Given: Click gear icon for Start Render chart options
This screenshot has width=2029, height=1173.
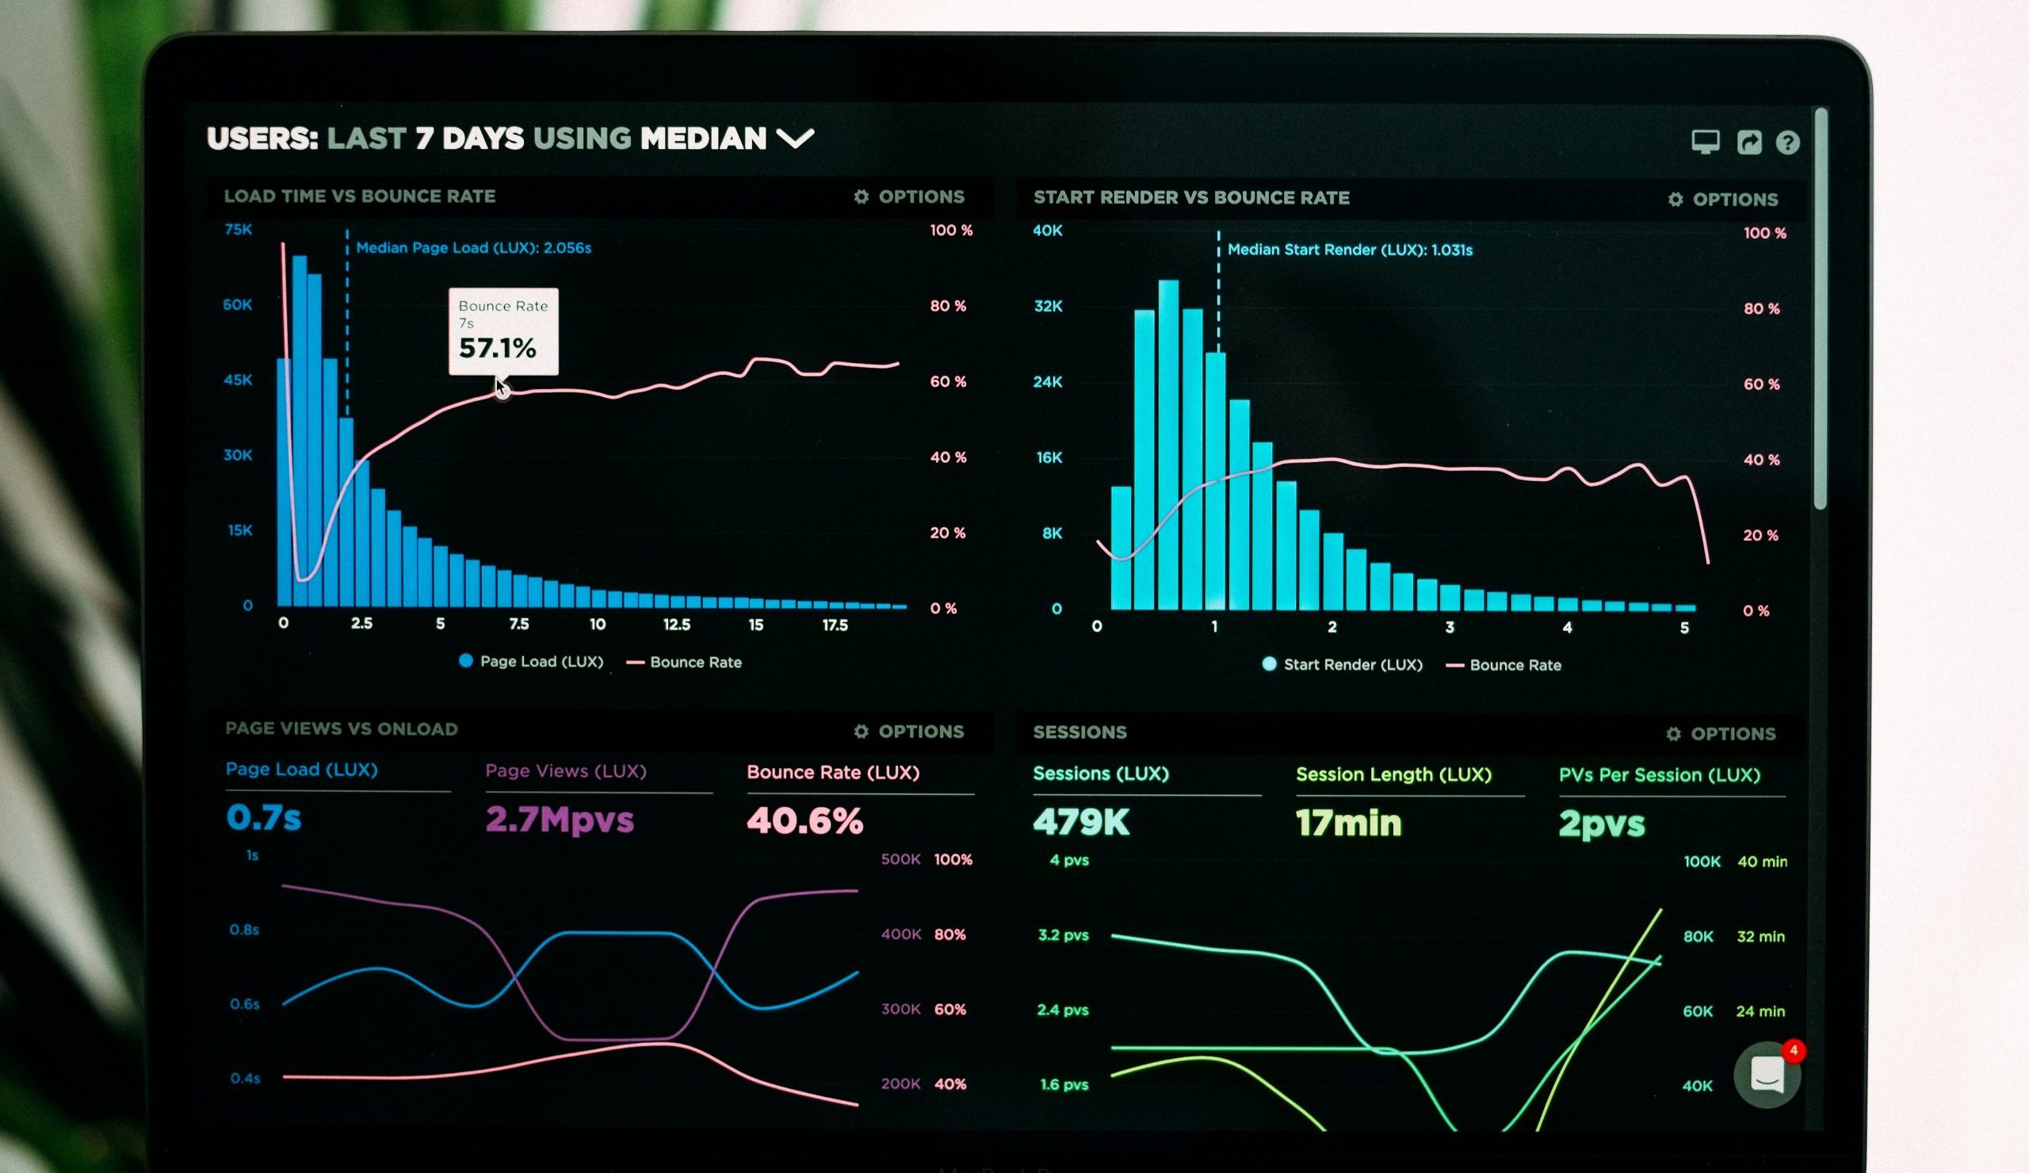Looking at the screenshot, I should point(1675,199).
